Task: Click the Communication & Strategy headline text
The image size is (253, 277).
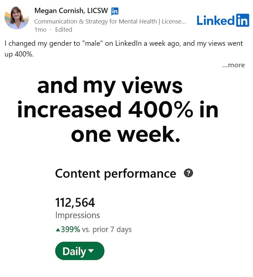Action: 110,22
